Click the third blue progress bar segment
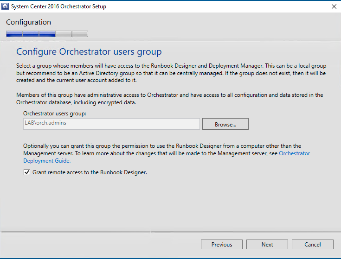This screenshot has height=259, width=341. pyautogui.click(x=47, y=34)
